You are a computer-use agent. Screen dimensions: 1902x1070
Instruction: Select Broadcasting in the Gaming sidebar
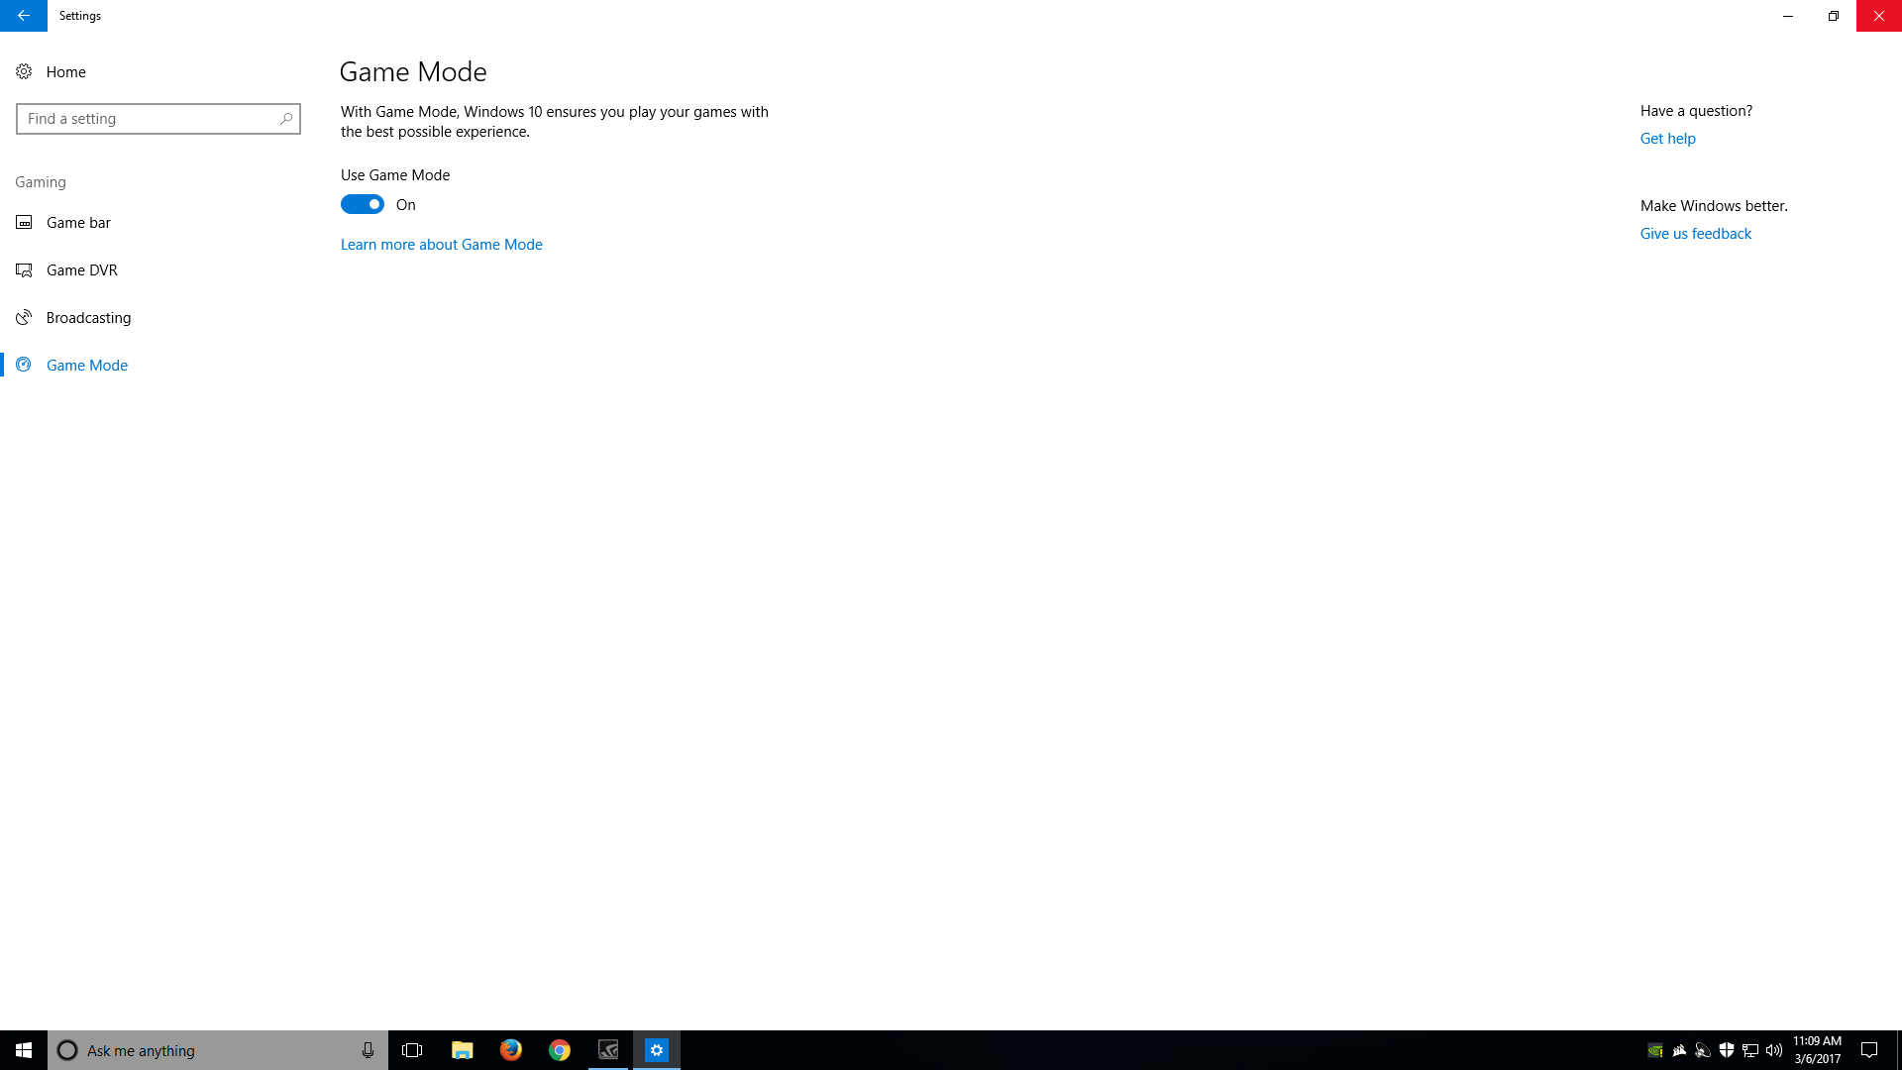pos(89,317)
